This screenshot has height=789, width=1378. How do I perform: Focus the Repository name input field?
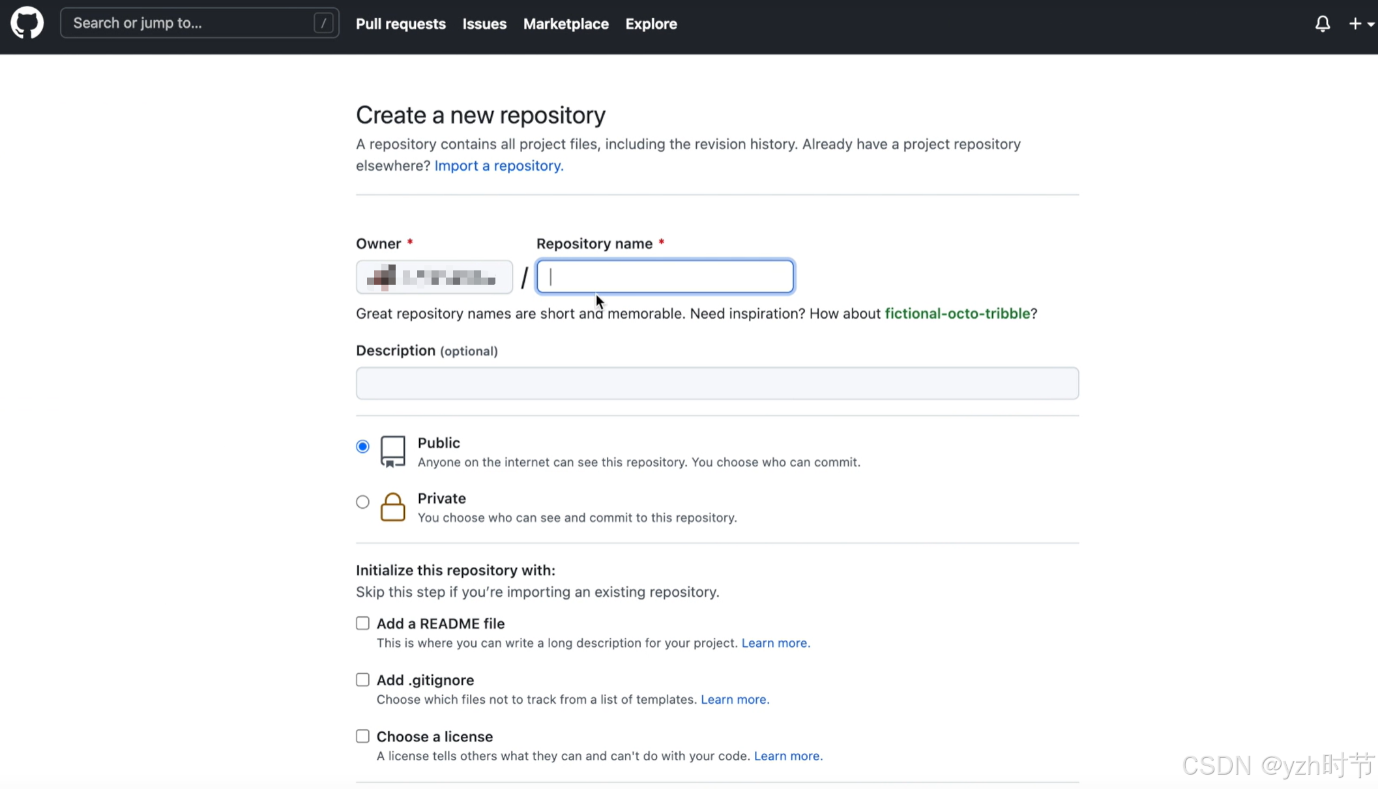(x=665, y=277)
